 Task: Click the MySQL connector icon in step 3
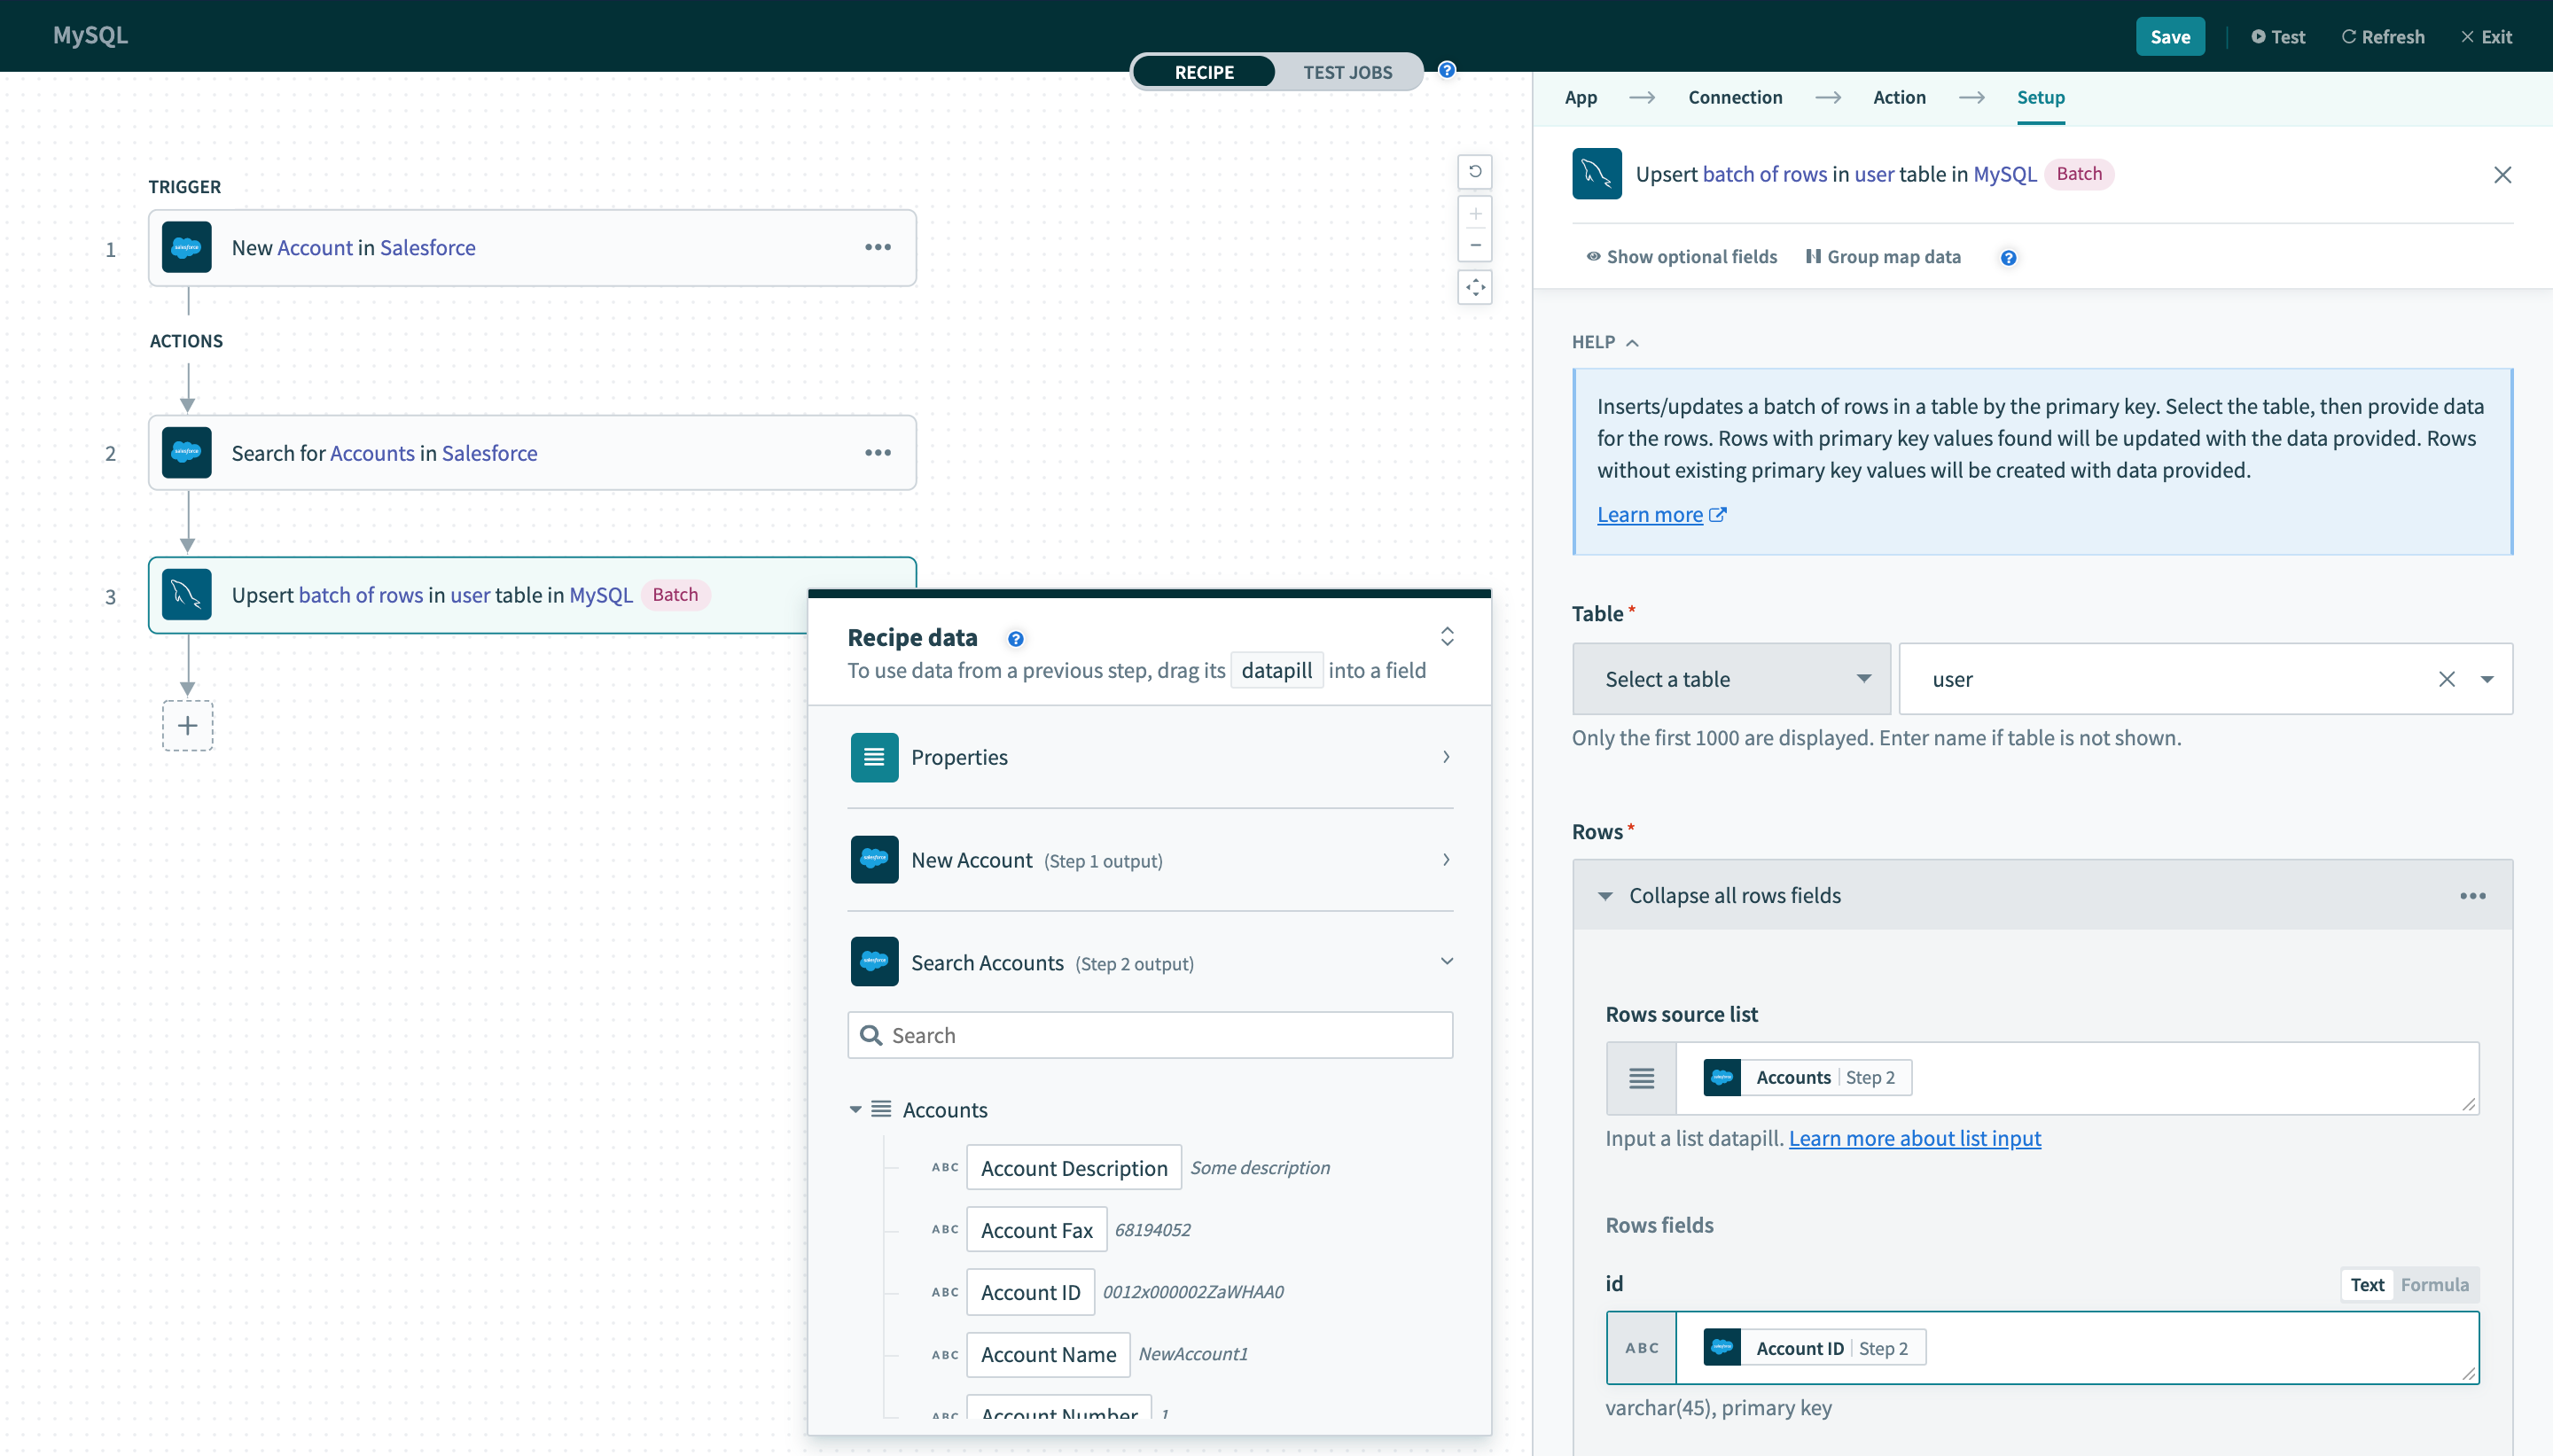(x=186, y=594)
